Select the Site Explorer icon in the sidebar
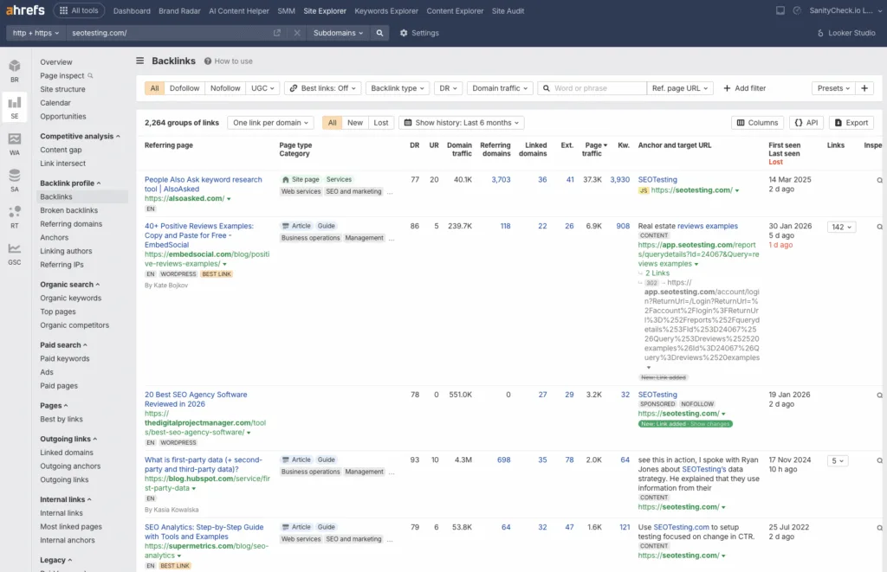Image resolution: width=887 pixels, height=572 pixels. coord(14,104)
